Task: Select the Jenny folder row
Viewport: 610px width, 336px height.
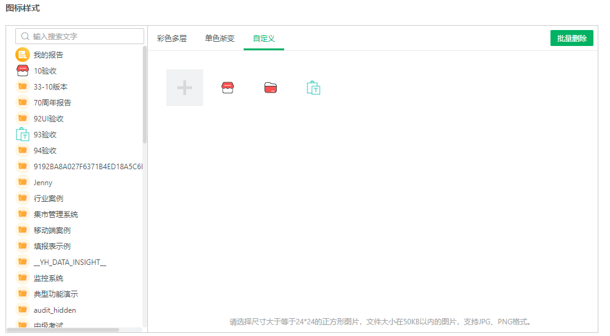Action: [79, 182]
